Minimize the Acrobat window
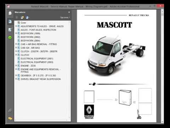This screenshot has width=170, height=128. point(150,6)
